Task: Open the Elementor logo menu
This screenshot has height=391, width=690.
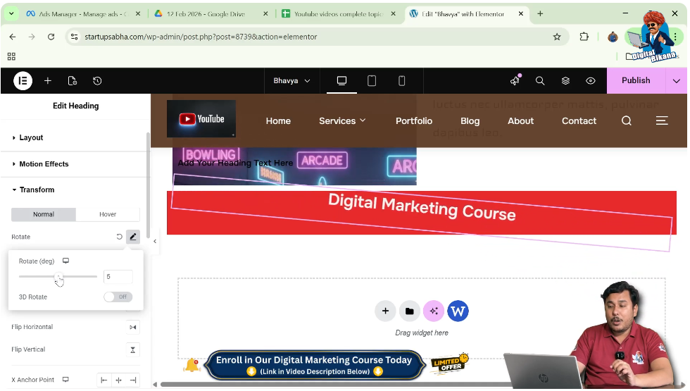Action: (x=23, y=81)
